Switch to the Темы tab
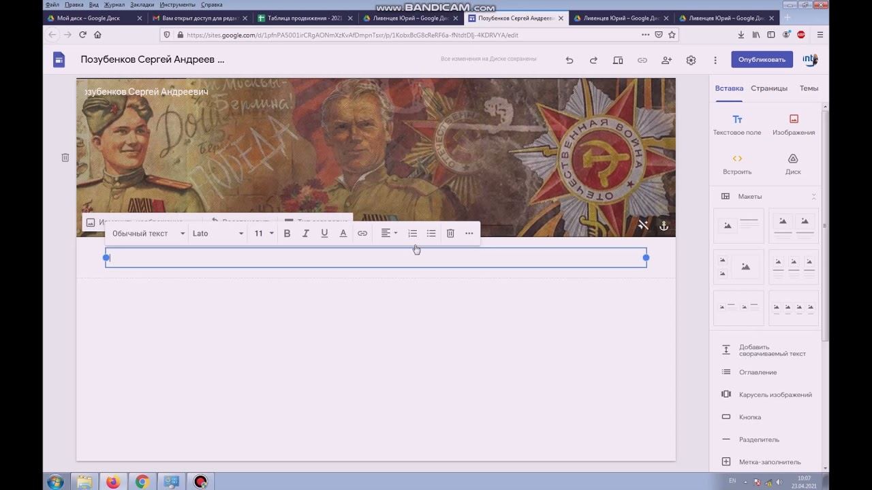The height and width of the screenshot is (490, 872). click(809, 88)
